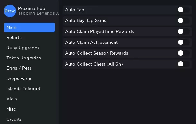Click the Proxima Hub title text
Image resolution: width=196 pixels, height=124 pixels.
click(x=31, y=8)
